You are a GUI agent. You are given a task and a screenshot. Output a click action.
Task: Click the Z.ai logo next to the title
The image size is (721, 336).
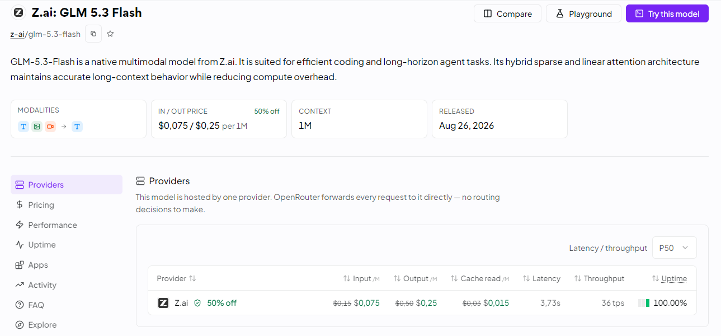[x=18, y=12]
